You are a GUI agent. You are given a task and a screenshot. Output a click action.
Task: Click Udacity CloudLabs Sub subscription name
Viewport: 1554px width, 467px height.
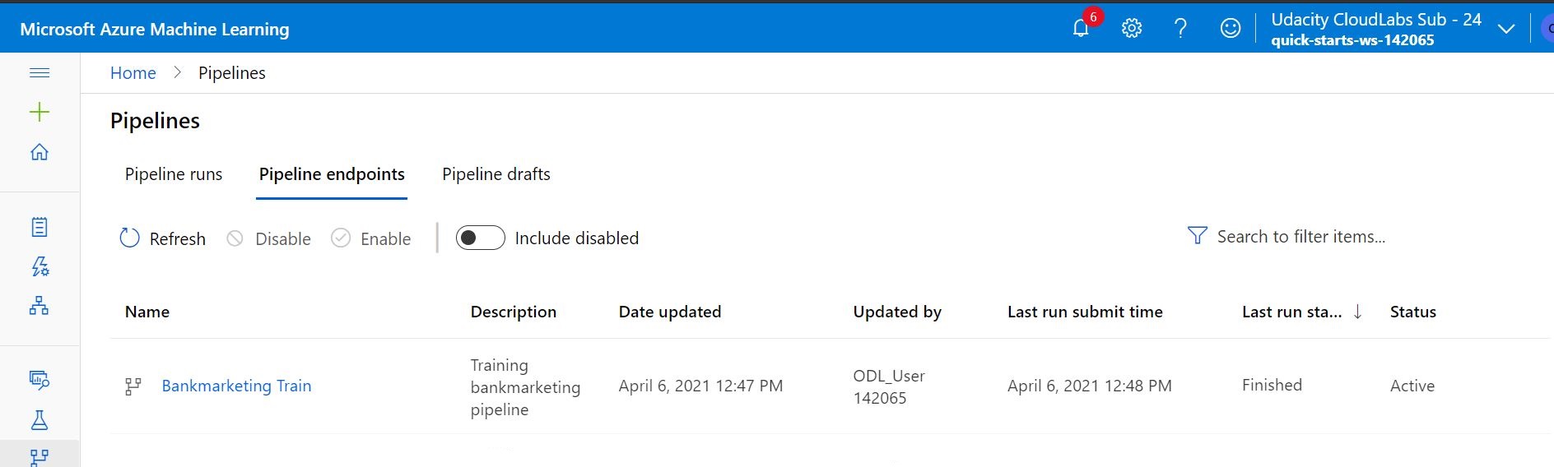click(x=1376, y=20)
